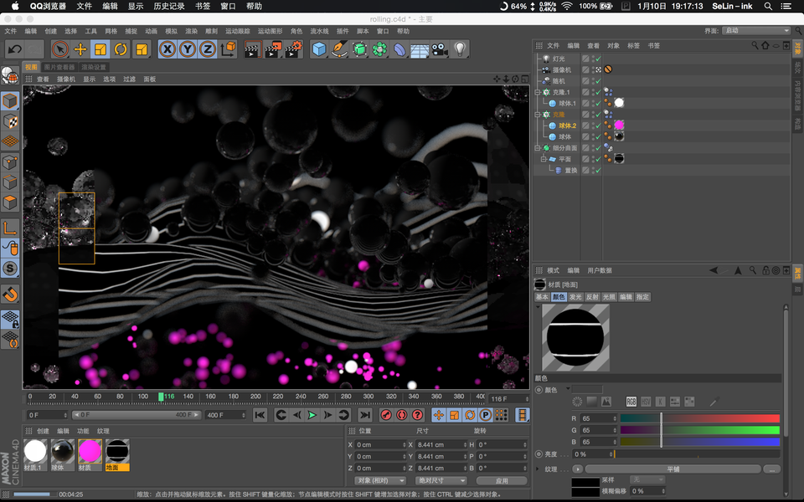Click the R red channel slider

700,418
